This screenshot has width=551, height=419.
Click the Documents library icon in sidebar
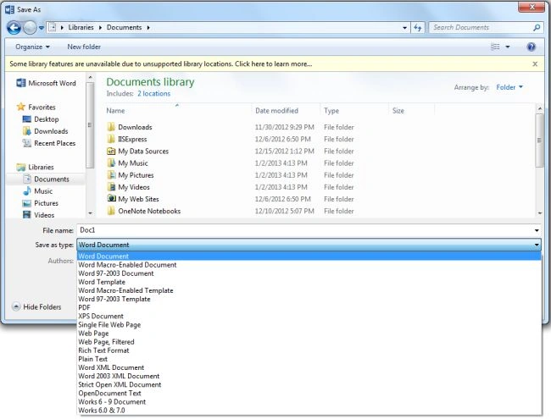[27, 179]
